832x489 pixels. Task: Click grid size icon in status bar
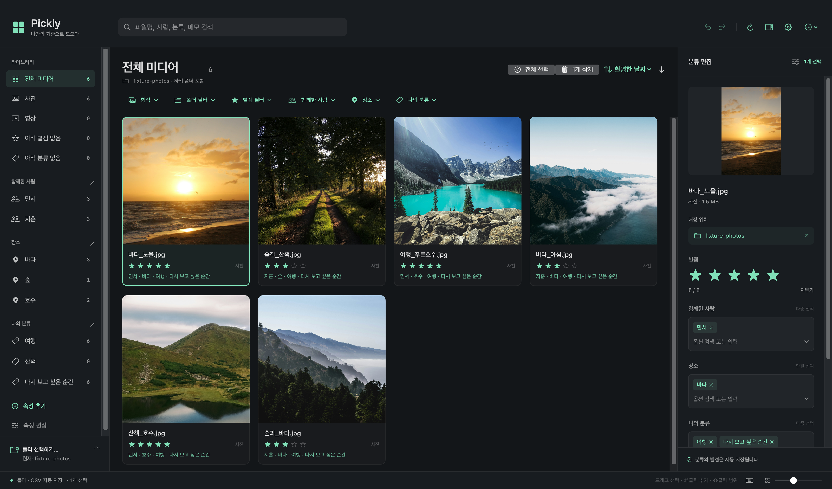[768, 480]
